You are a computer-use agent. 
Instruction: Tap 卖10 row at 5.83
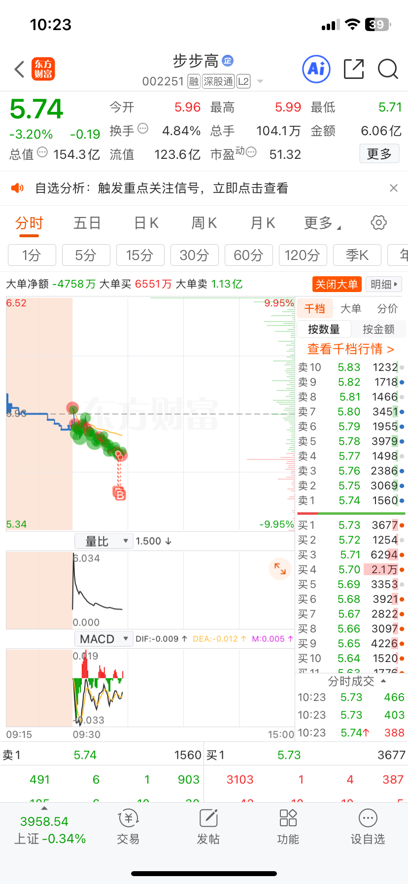click(351, 367)
